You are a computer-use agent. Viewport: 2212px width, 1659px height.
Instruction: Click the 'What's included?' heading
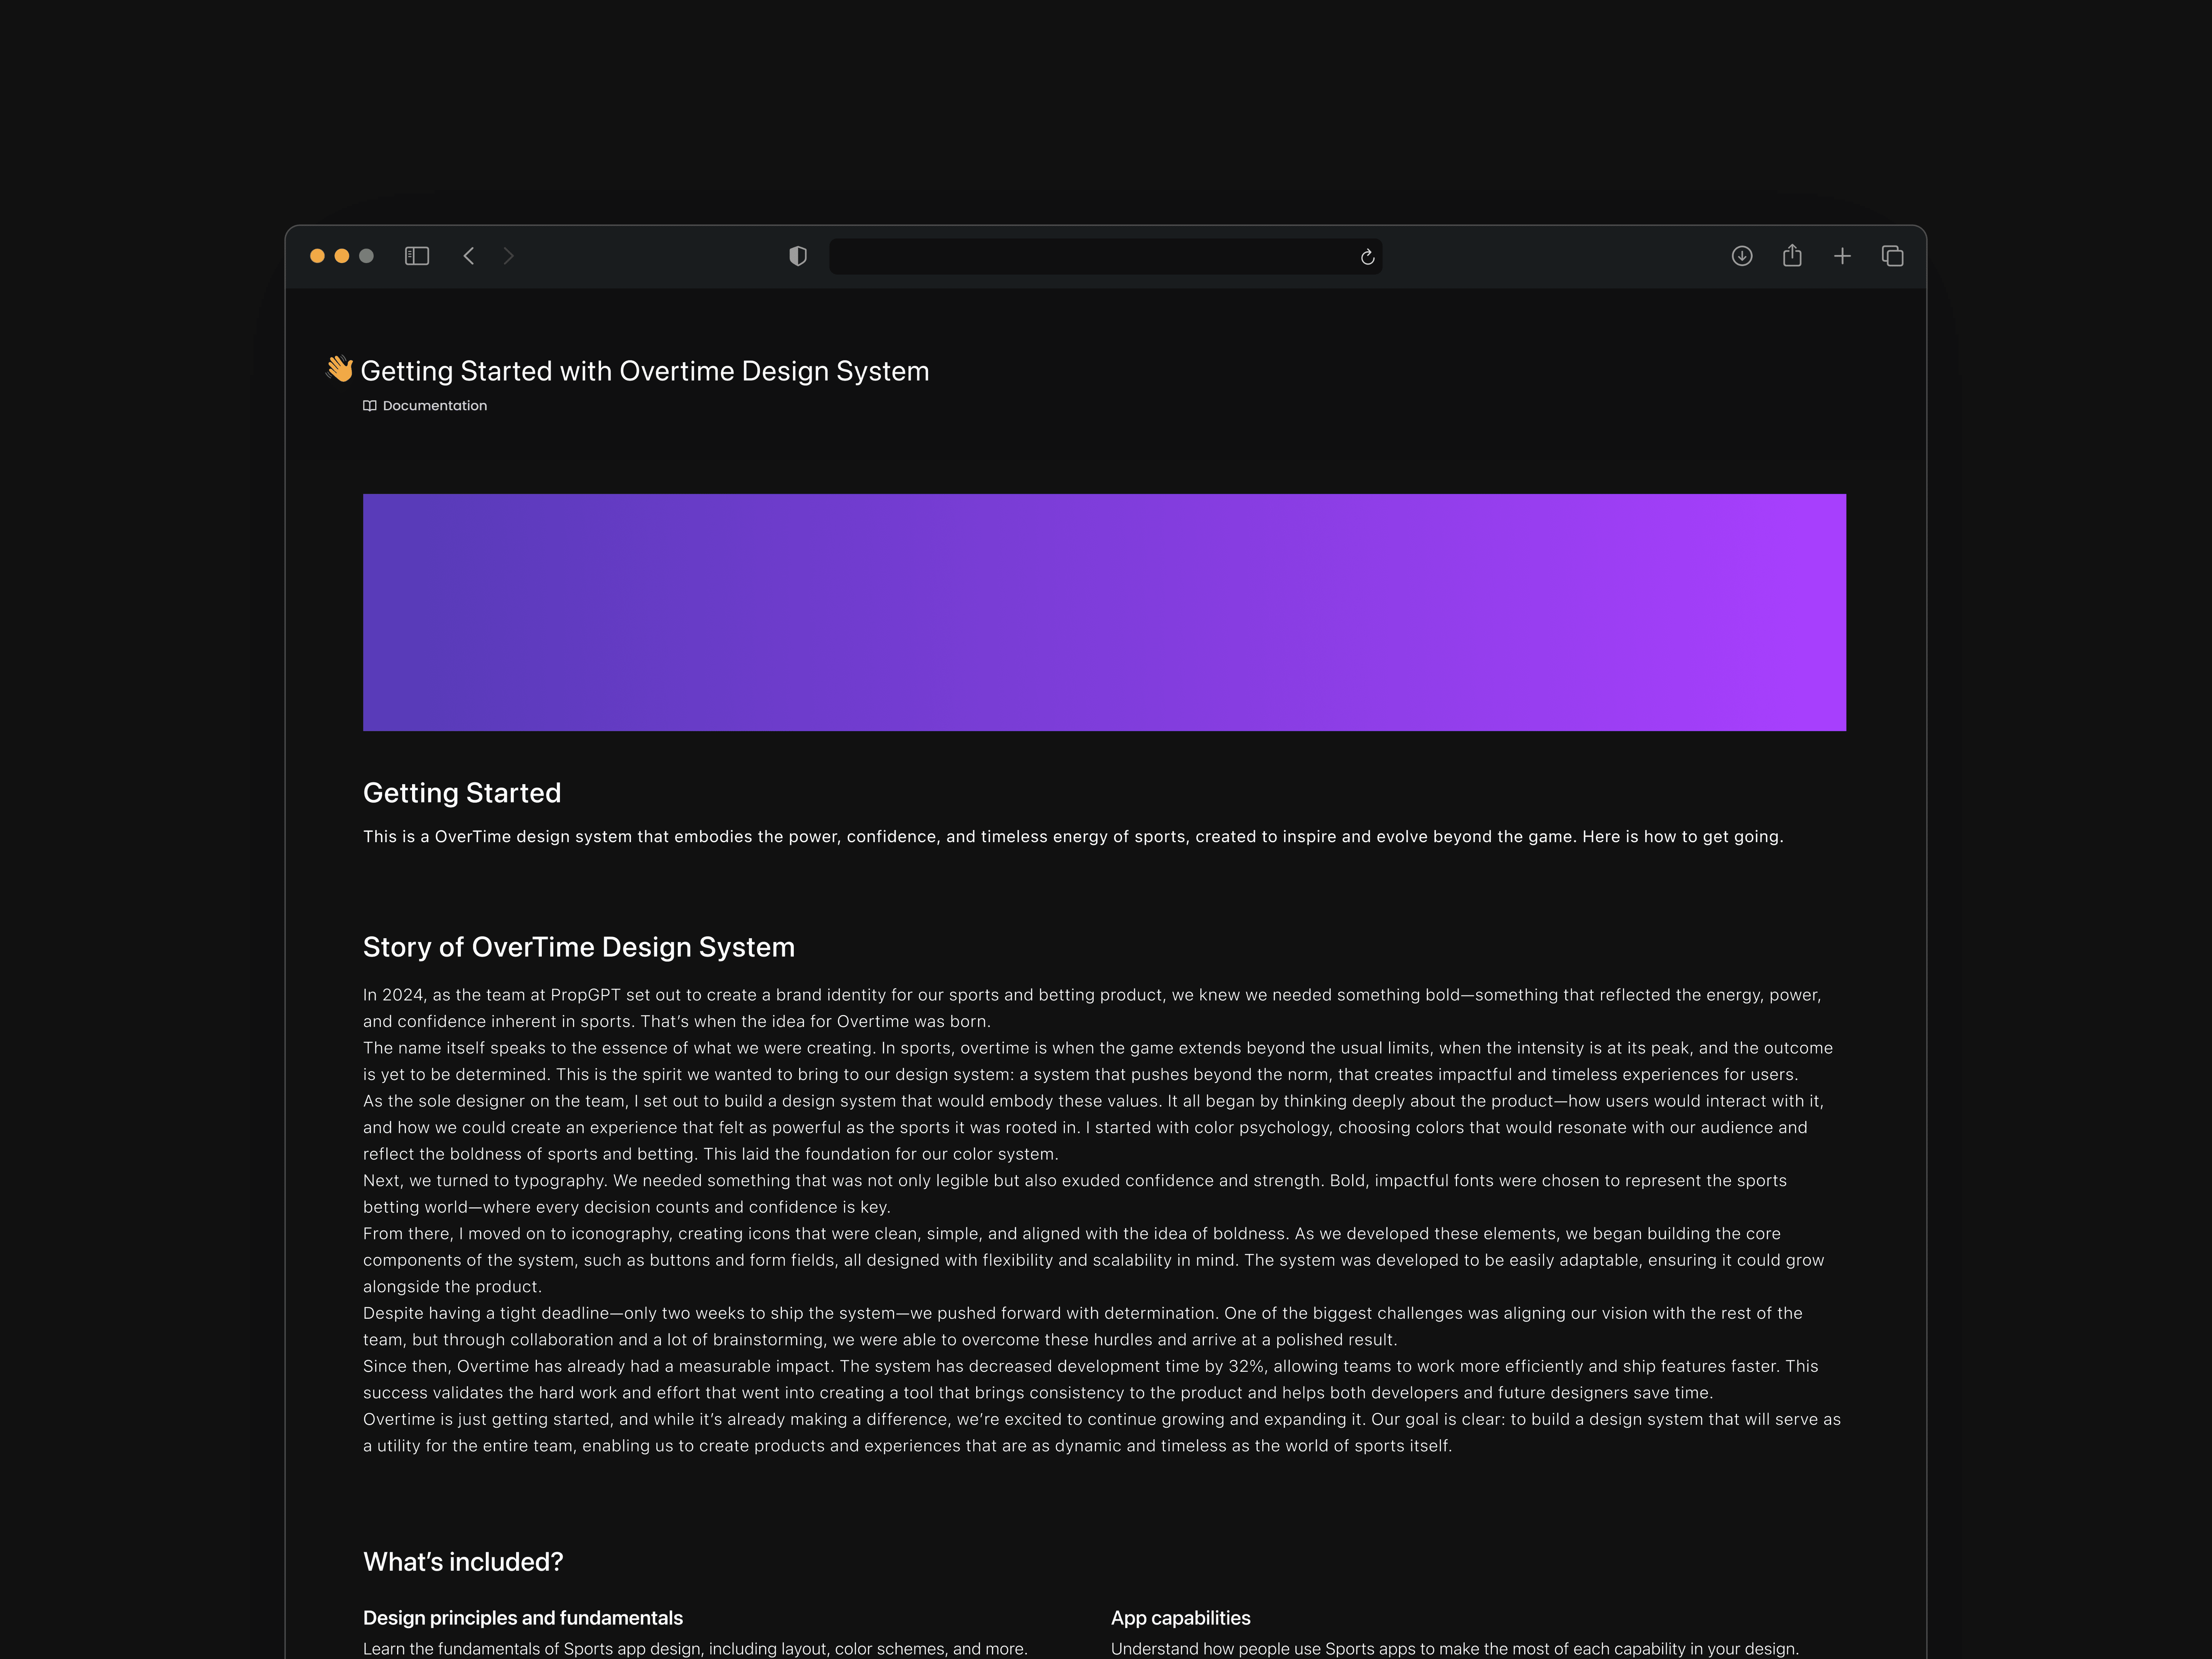(x=463, y=1562)
